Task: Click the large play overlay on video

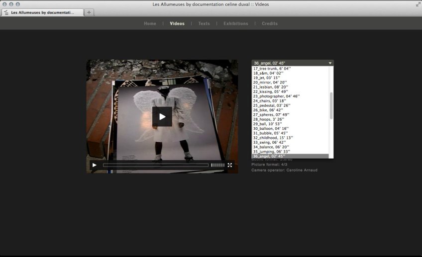Action: [162, 117]
